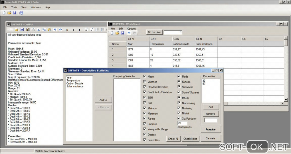Toggle the Skewness checkbox
Screen dimensions: 291x154
tap(179, 87)
